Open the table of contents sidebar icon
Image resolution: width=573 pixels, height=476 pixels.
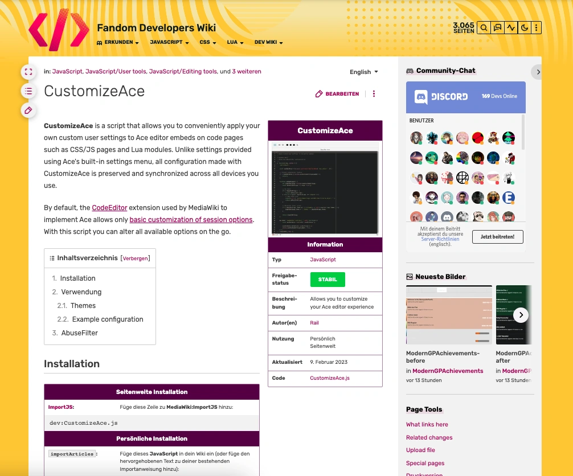[x=28, y=91]
